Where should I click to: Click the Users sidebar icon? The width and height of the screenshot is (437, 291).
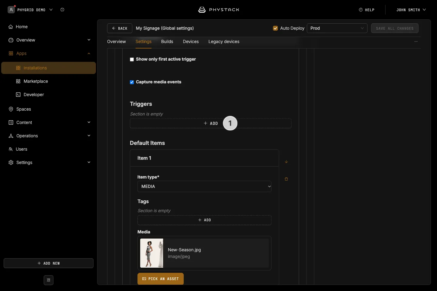point(11,149)
